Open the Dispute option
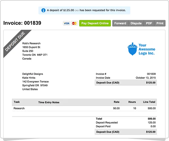 click(136, 23)
